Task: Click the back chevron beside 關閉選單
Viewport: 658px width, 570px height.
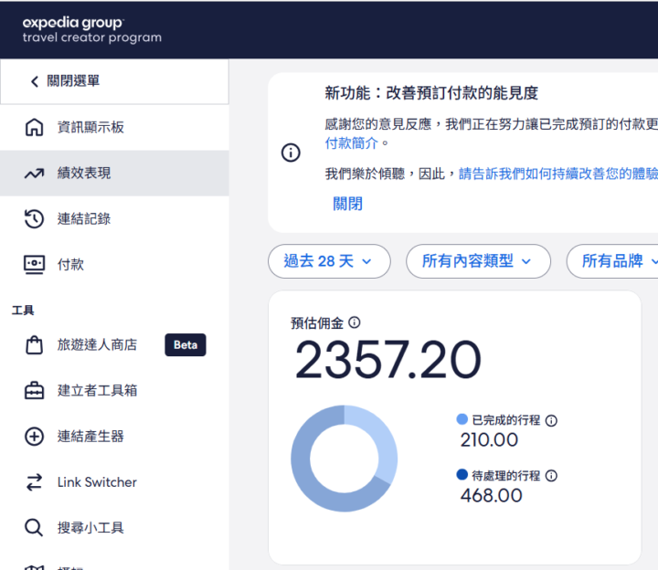Action: coord(35,81)
